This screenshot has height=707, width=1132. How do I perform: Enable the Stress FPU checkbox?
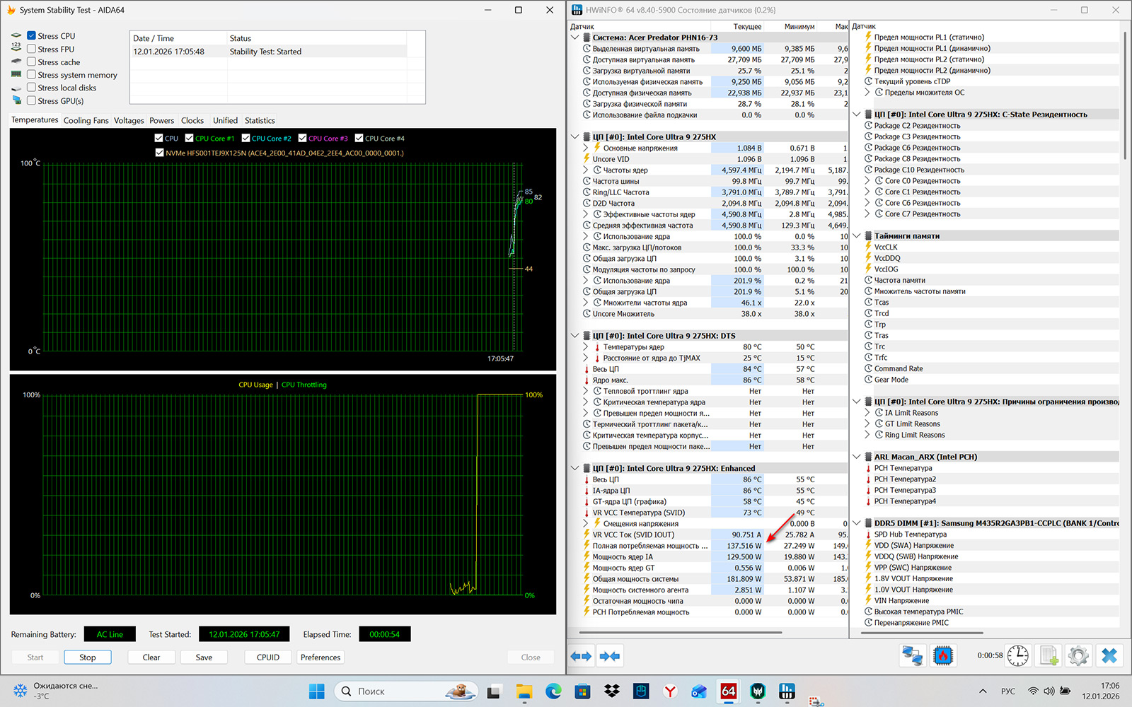pyautogui.click(x=31, y=49)
